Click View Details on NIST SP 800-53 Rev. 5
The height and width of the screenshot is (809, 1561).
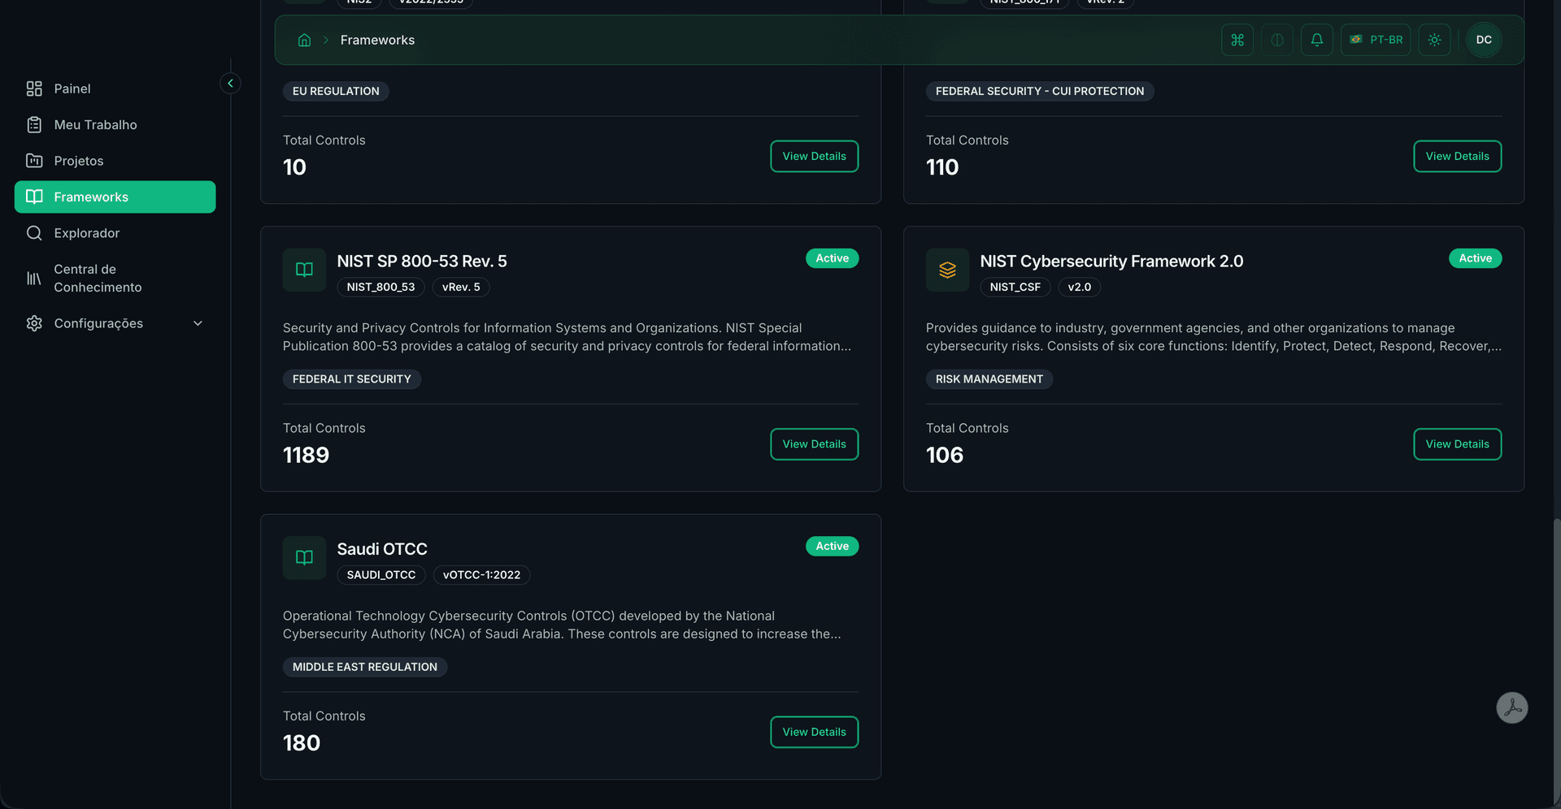pyautogui.click(x=814, y=443)
